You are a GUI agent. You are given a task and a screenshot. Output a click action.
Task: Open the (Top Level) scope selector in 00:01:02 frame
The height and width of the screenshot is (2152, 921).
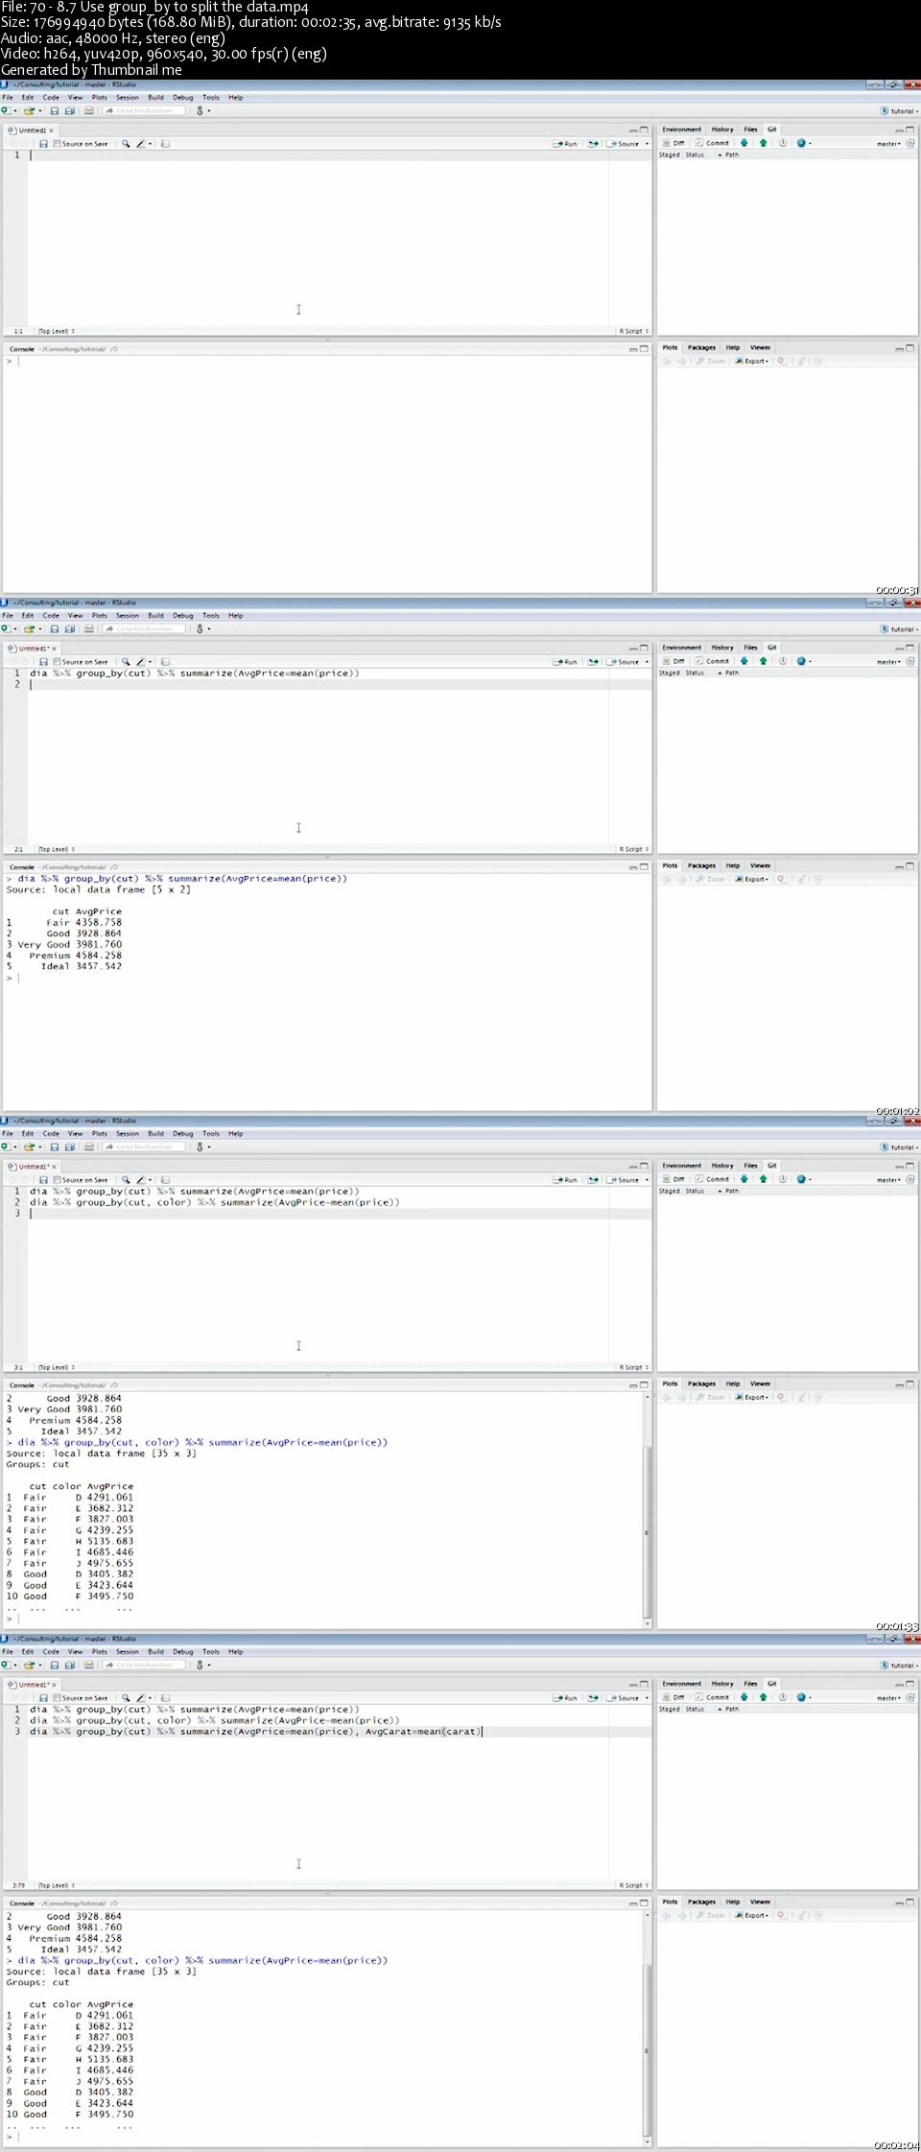click(56, 849)
